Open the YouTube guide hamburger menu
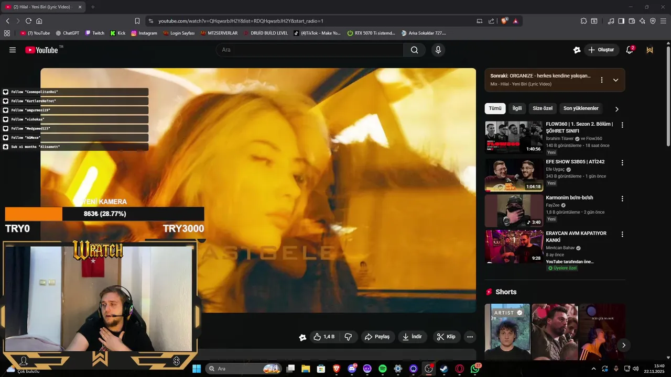The width and height of the screenshot is (671, 377). pos(13,50)
